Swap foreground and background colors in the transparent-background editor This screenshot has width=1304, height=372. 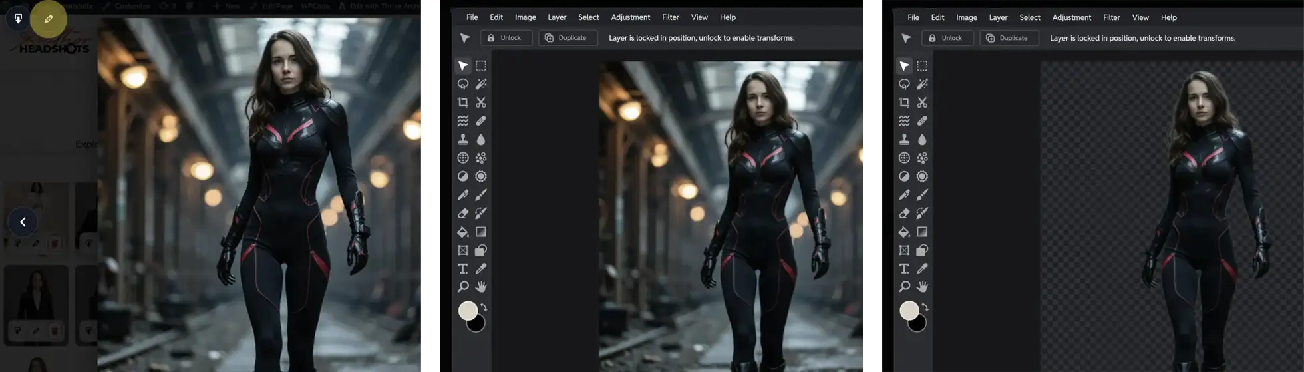925,307
